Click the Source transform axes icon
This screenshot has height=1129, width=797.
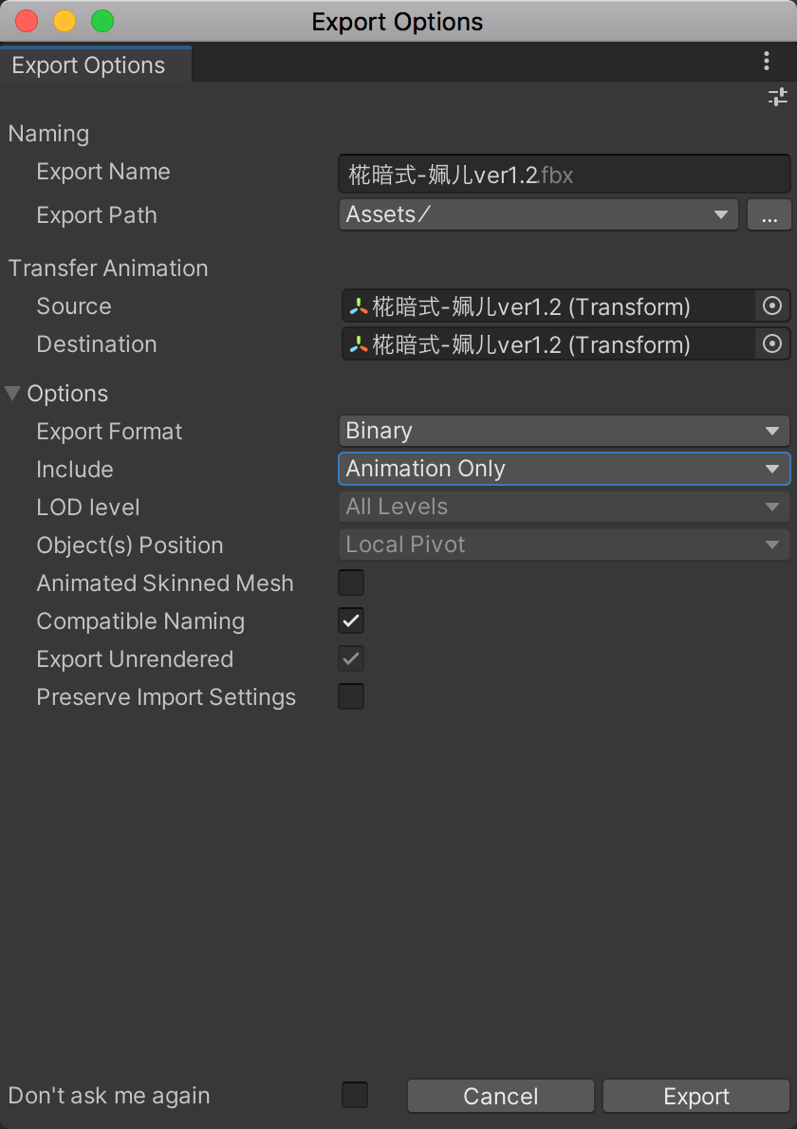359,306
